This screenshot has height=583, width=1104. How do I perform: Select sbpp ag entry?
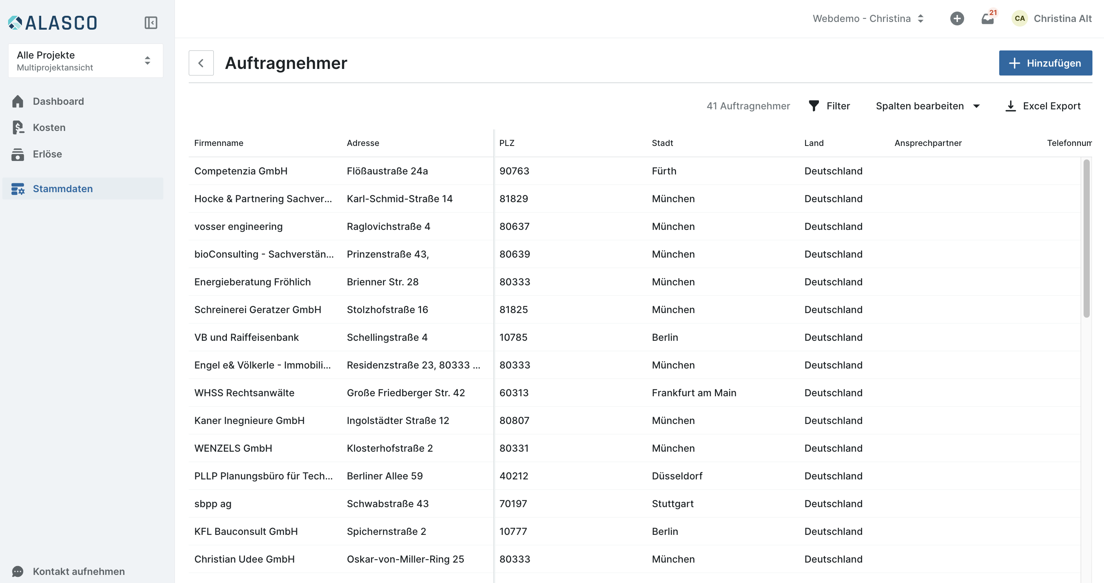213,504
